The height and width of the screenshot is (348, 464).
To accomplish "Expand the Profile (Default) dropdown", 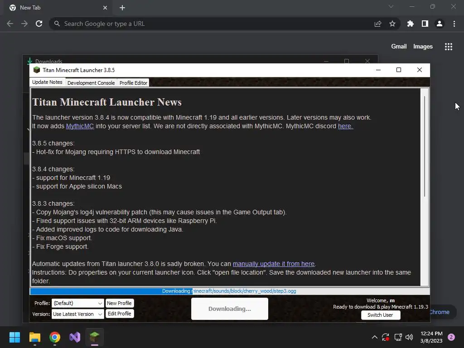I will pos(78,303).
